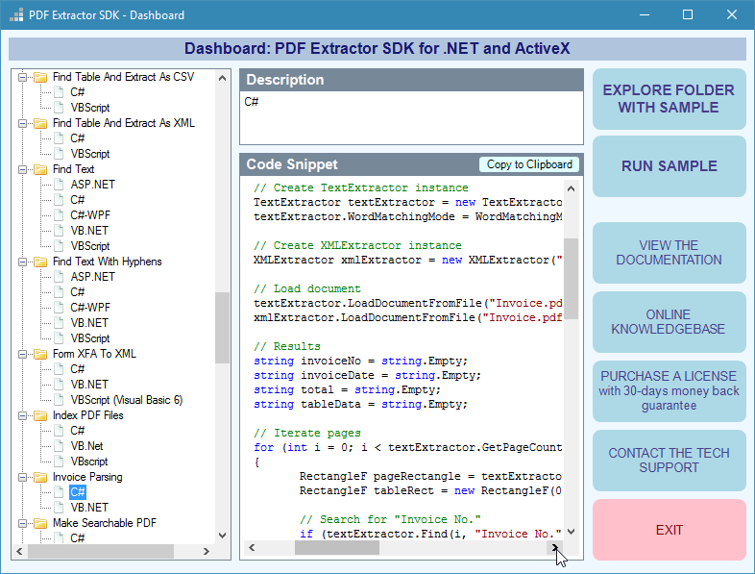Click the Find Text With Hyphens folder icon
Viewport: 755px width, 574px height.
point(40,262)
